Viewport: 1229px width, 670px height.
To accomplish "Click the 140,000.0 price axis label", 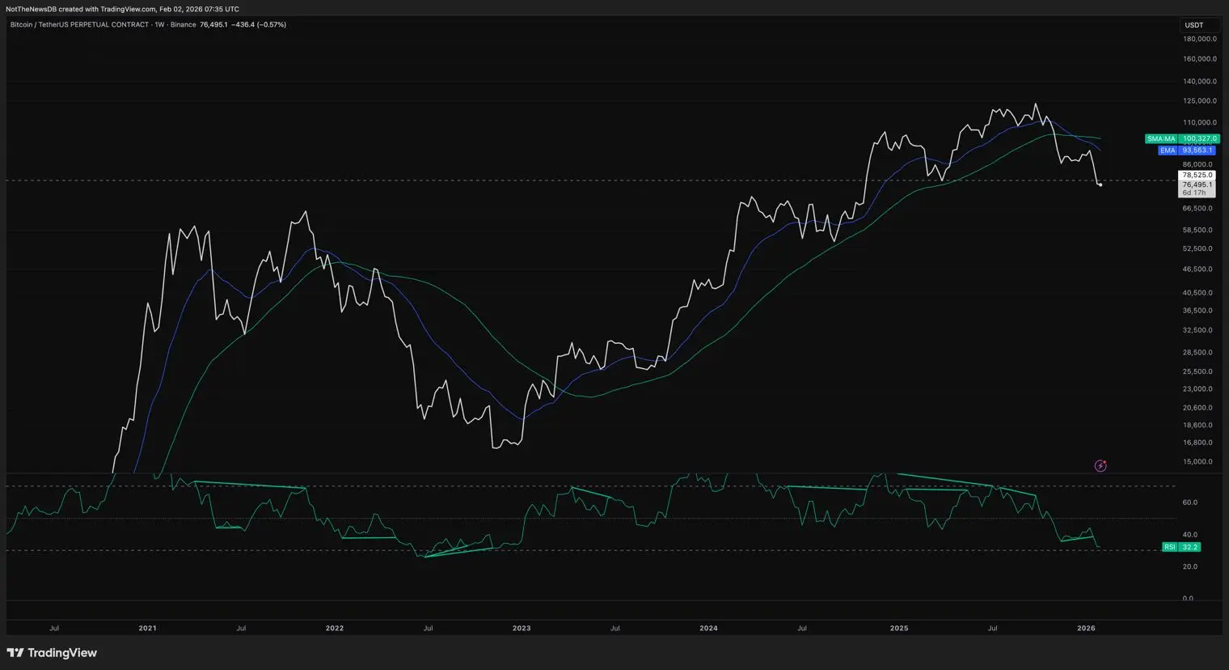I will click(1200, 82).
